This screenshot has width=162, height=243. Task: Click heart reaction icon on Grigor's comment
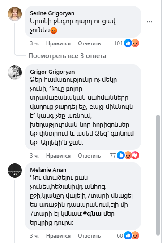[x=136, y=155]
